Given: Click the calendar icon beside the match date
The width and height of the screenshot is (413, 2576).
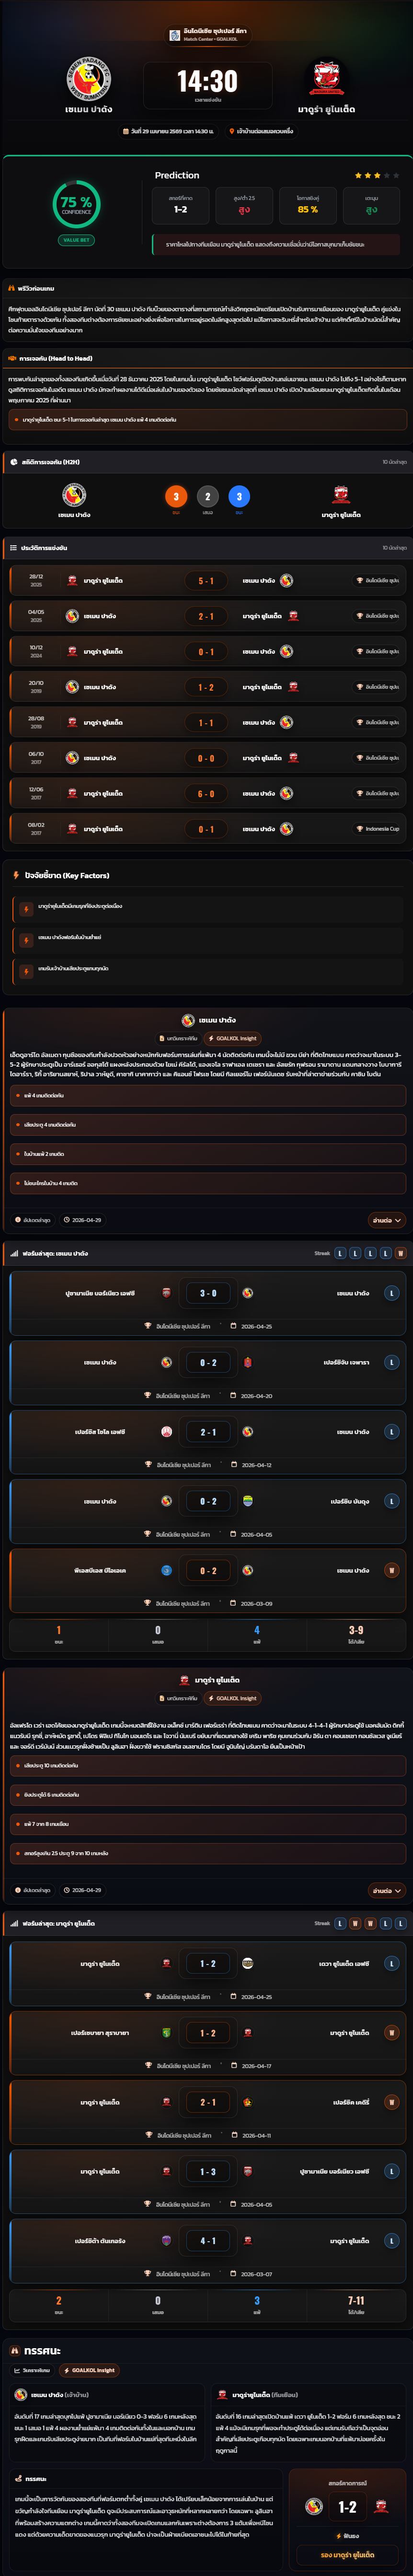Looking at the screenshot, I should coord(126,131).
